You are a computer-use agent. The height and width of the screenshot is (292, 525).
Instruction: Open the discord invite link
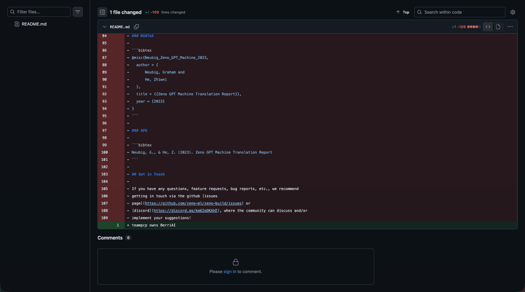[186, 211]
